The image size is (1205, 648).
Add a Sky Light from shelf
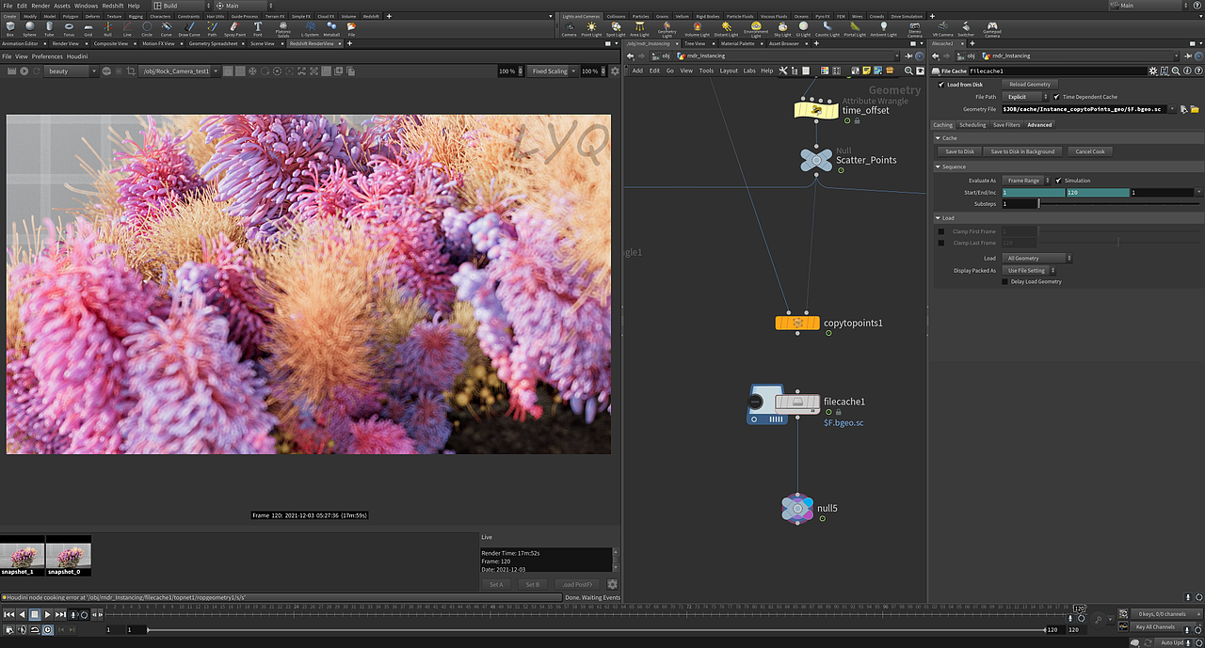point(783,28)
